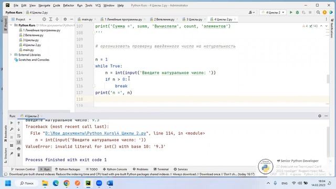Open Python Console tool window
Viewport: 336px width, 189px height.
coord(115,169)
